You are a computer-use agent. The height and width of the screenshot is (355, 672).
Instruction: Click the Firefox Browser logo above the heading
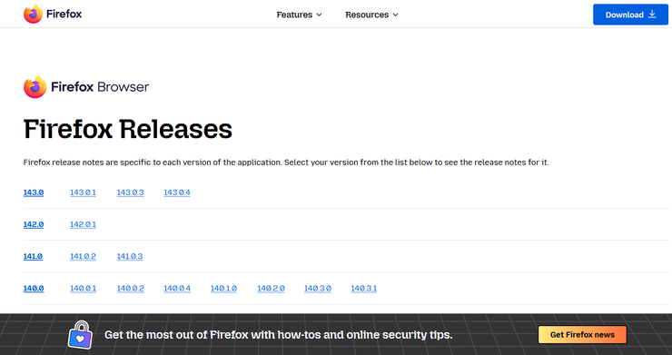[86, 86]
